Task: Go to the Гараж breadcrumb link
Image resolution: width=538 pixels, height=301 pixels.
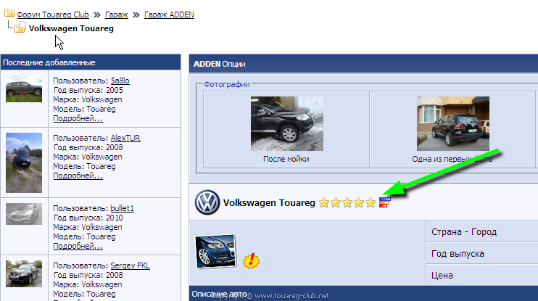Action: coord(116,15)
